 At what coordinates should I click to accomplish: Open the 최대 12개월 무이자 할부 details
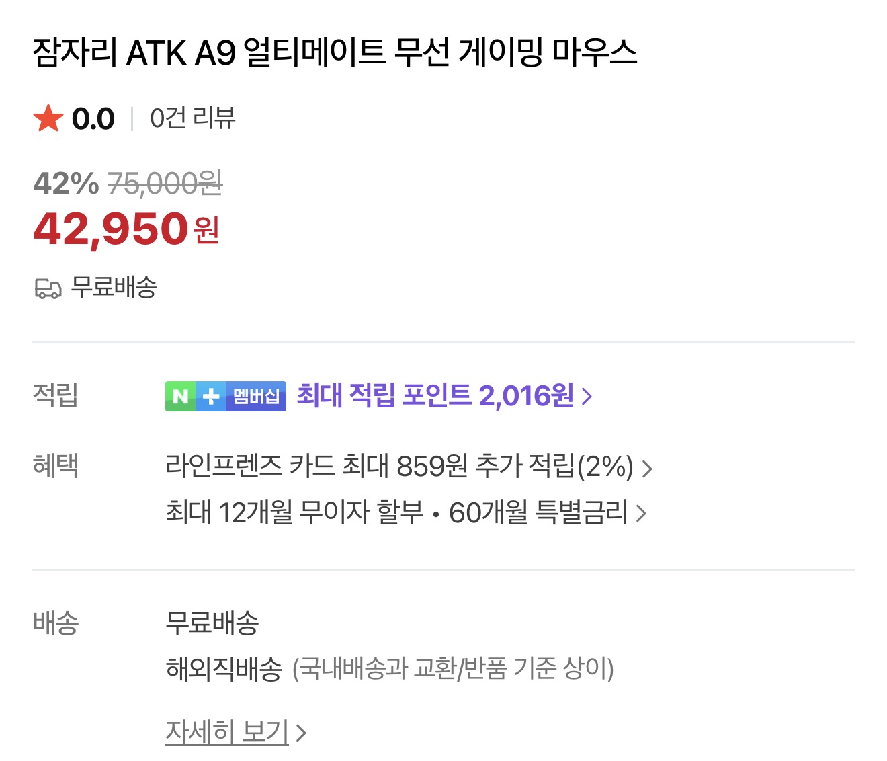click(294, 513)
